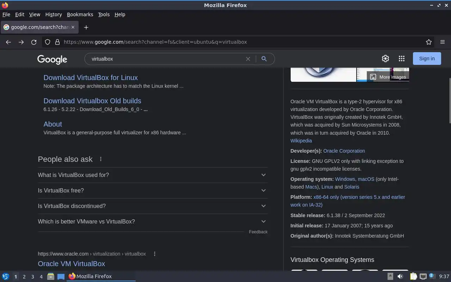Select the google.com search tab

pos(39,27)
